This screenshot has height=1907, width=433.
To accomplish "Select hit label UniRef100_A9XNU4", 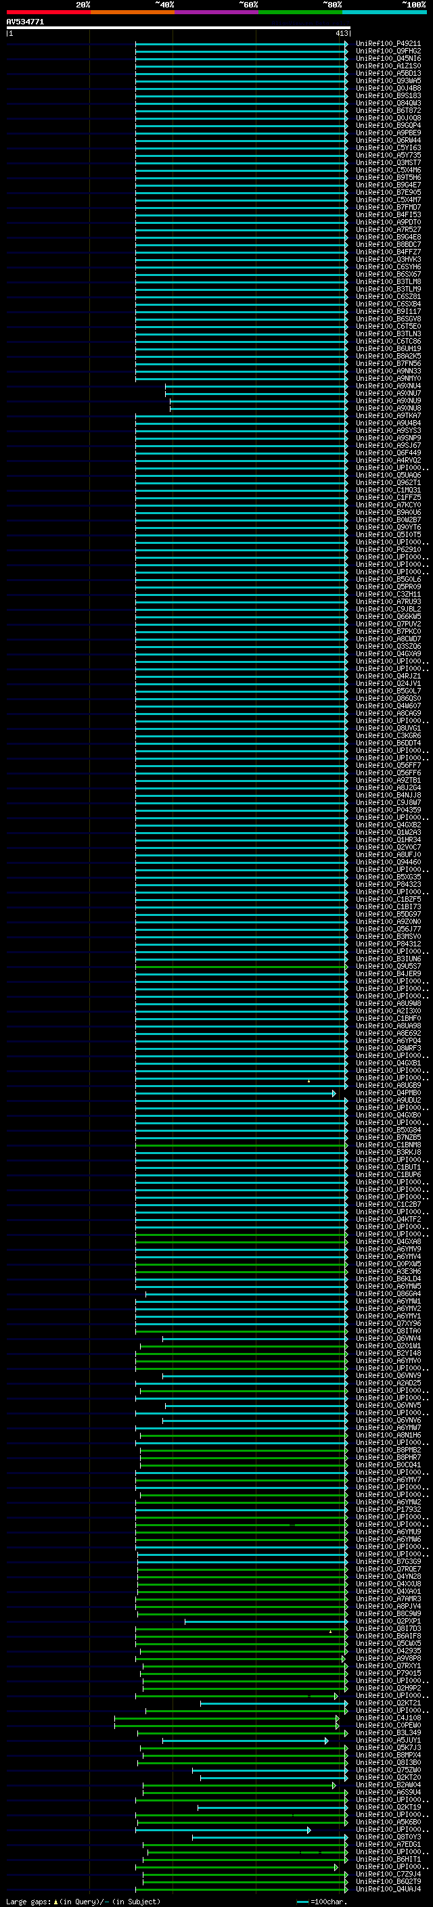I will (388, 386).
